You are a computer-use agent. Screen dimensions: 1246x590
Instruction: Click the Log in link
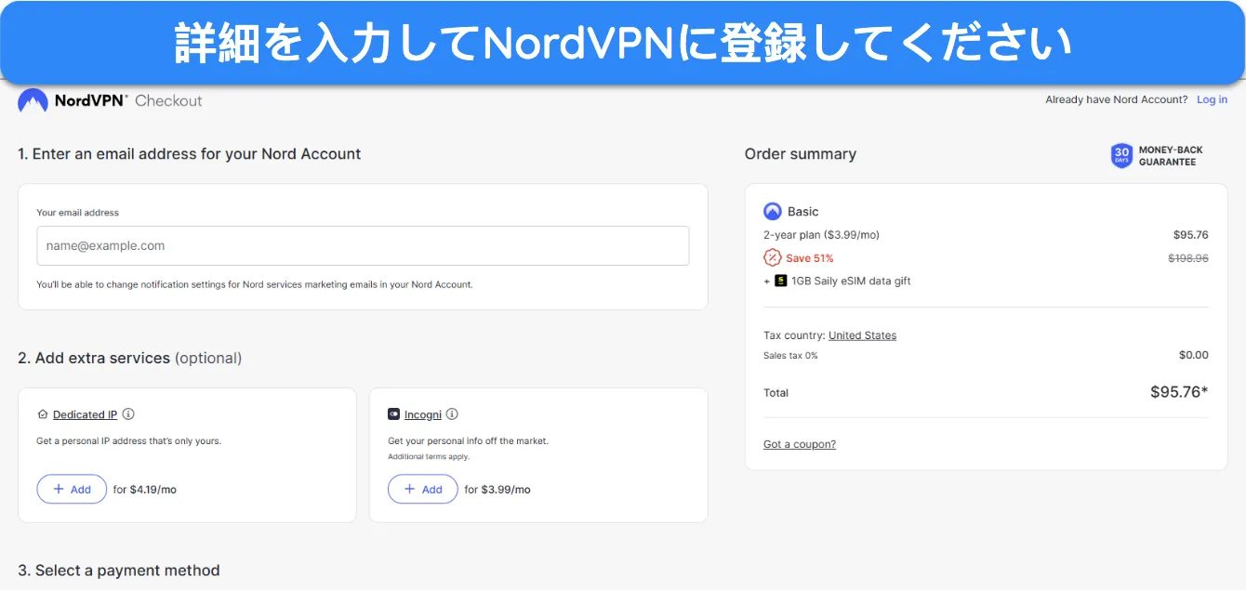(1212, 99)
